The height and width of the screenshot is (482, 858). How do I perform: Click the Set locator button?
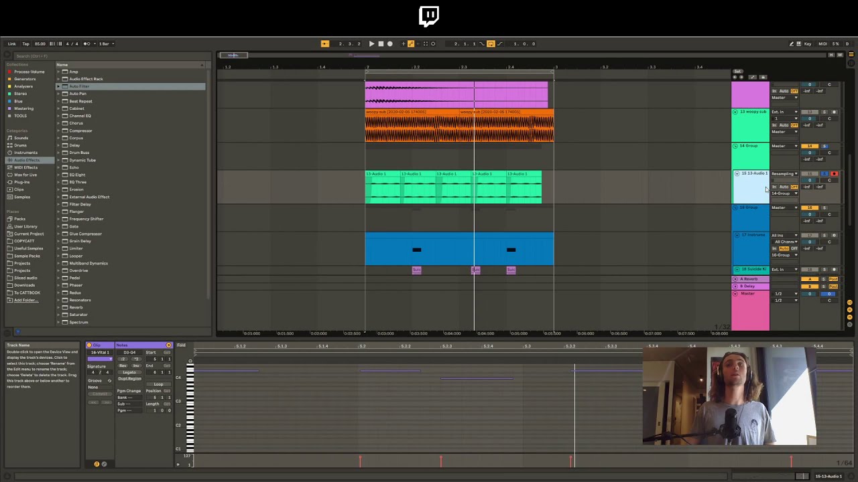coord(737,72)
